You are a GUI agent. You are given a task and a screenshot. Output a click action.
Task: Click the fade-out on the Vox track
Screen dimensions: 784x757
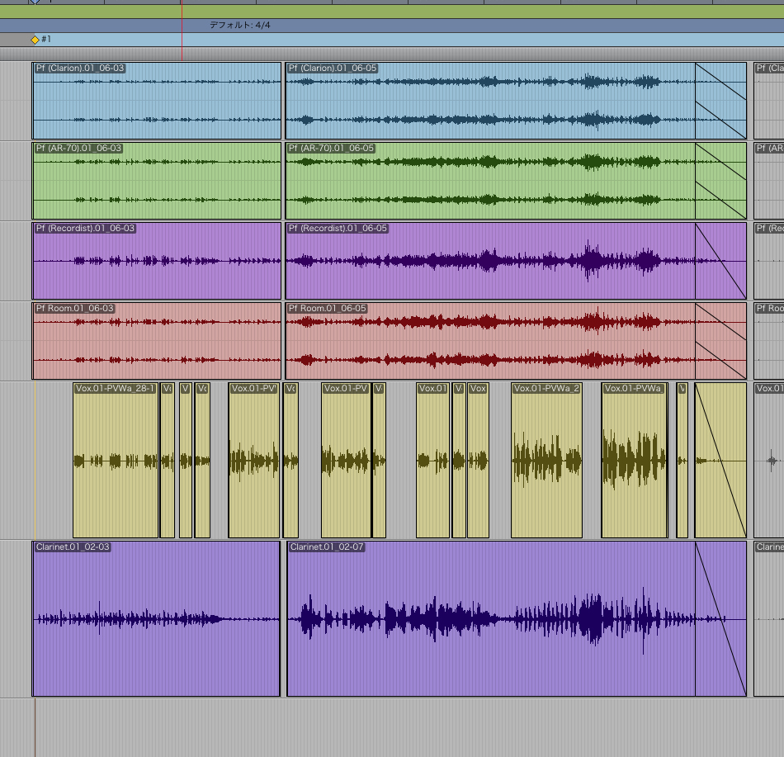(720, 460)
